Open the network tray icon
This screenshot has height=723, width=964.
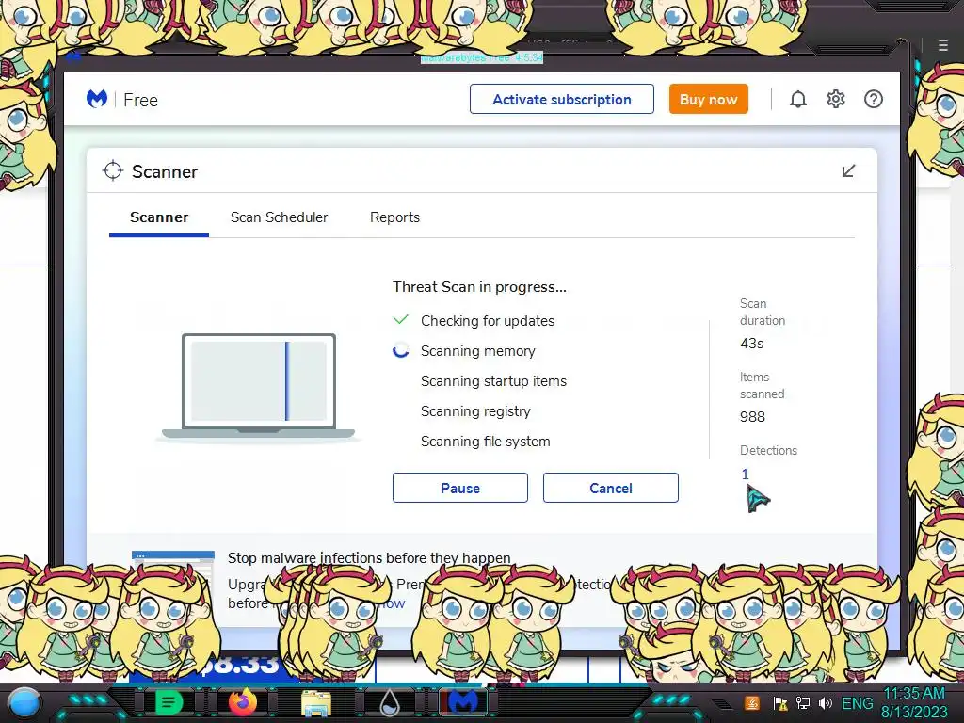(x=803, y=702)
